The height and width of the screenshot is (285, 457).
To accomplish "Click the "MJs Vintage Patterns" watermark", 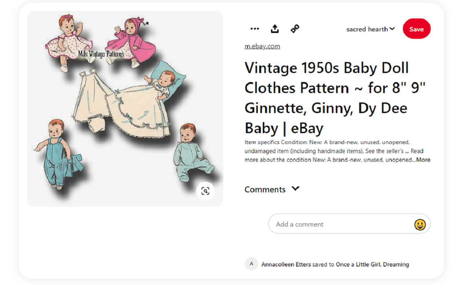I will [101, 54].
